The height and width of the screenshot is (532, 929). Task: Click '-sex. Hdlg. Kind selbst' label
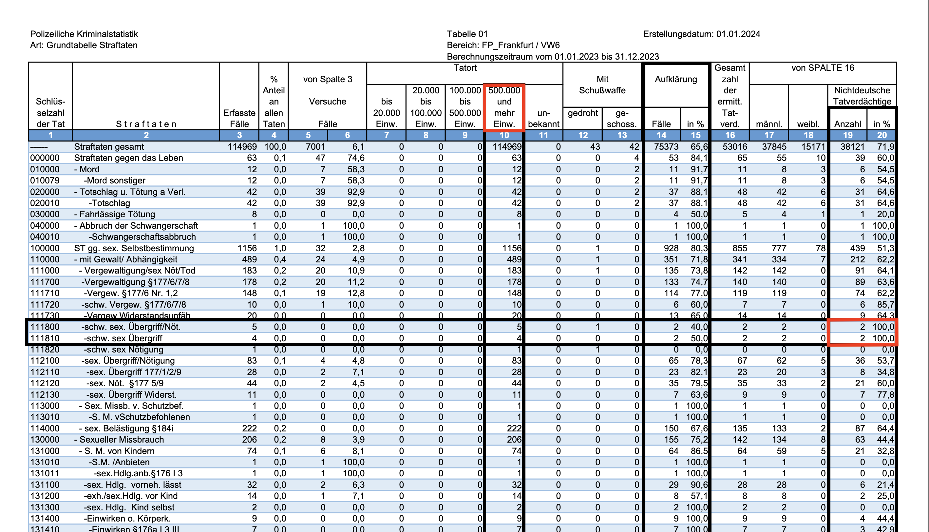[x=129, y=507]
